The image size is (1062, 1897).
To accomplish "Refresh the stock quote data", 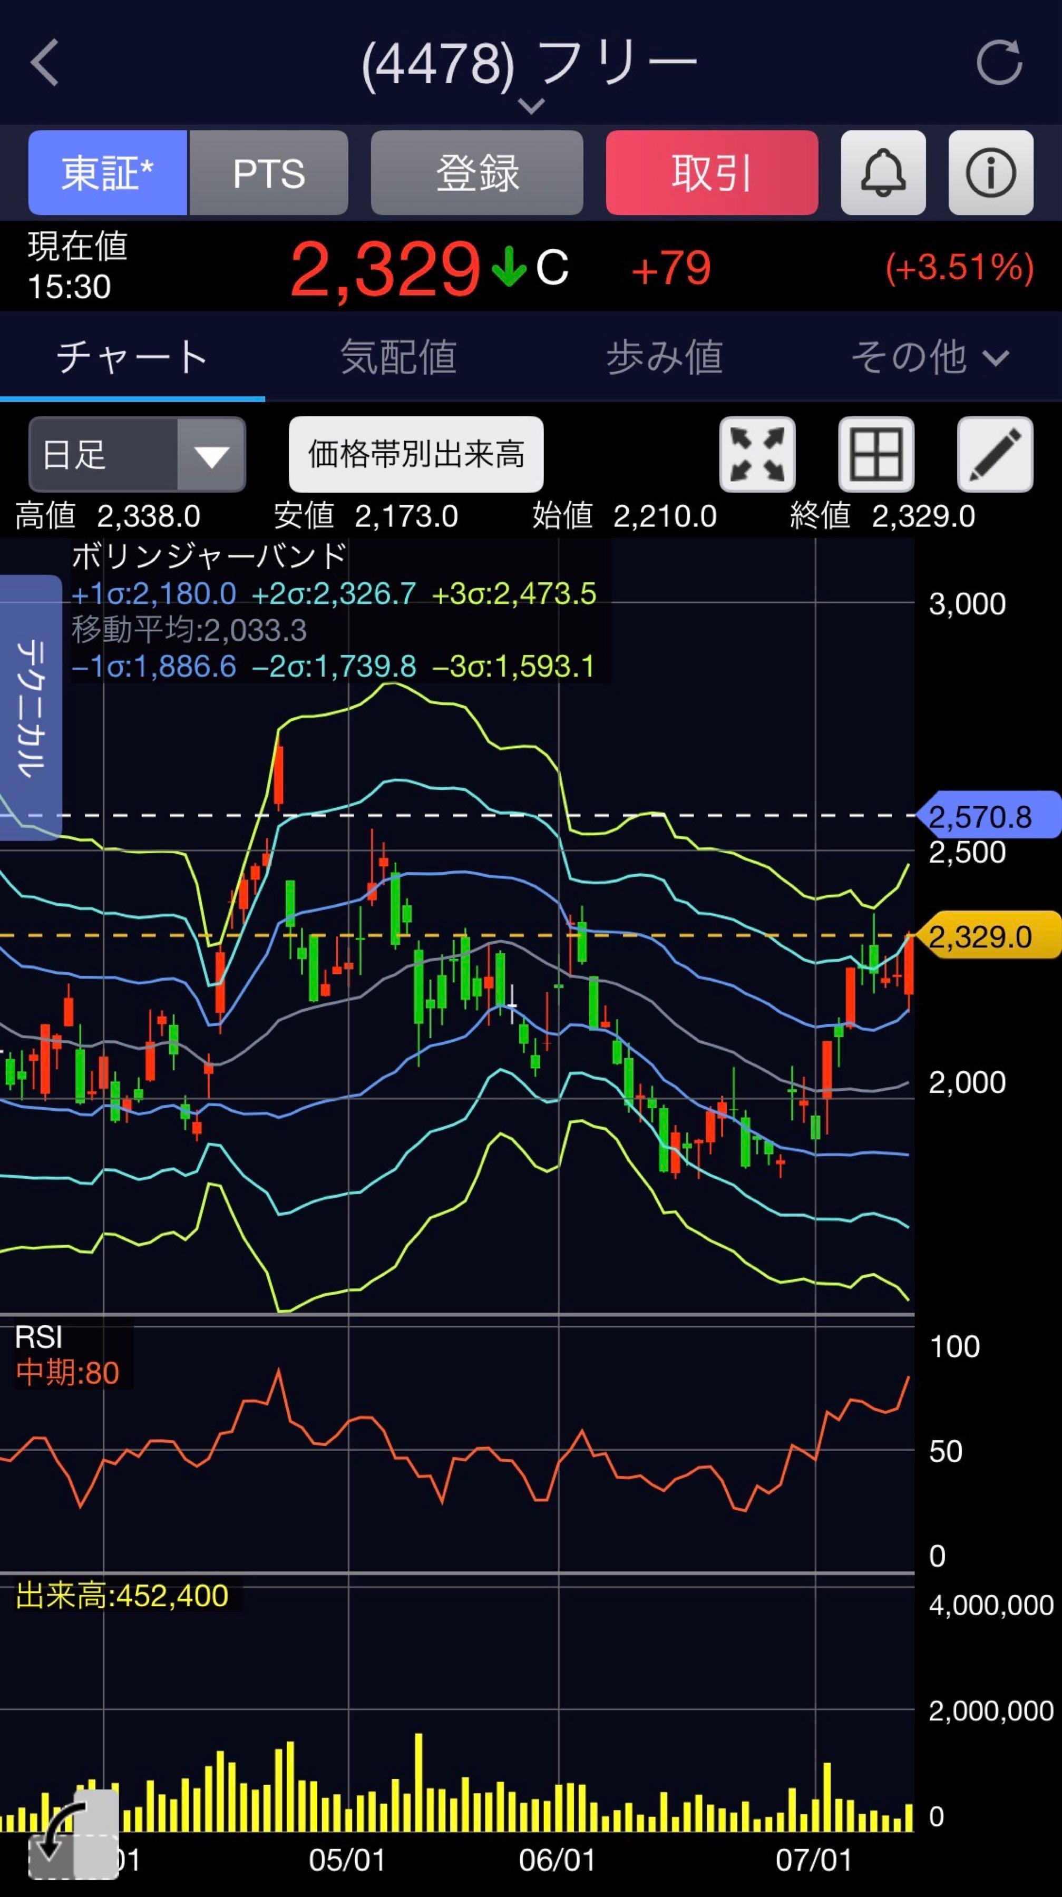I will click(x=999, y=63).
